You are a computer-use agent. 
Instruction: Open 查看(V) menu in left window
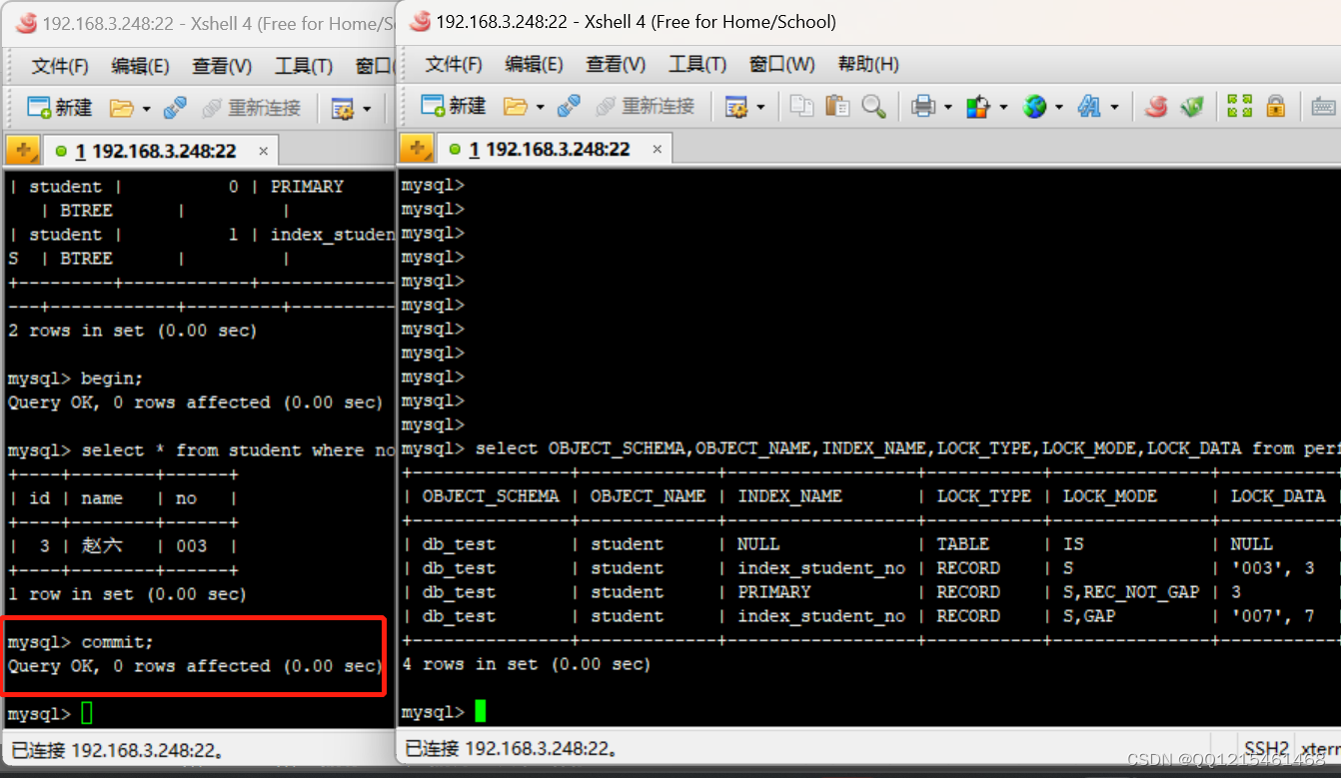(221, 66)
